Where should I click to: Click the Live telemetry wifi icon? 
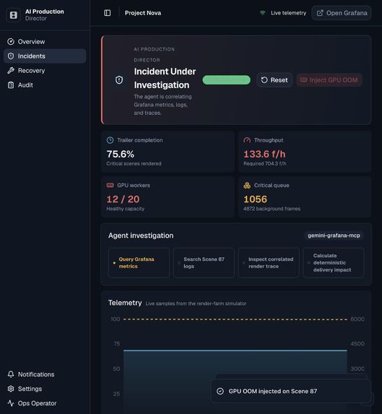coord(263,13)
